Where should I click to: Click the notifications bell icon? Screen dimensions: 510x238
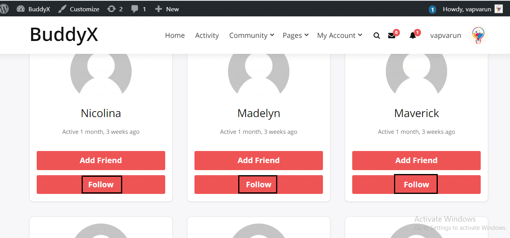click(x=413, y=36)
